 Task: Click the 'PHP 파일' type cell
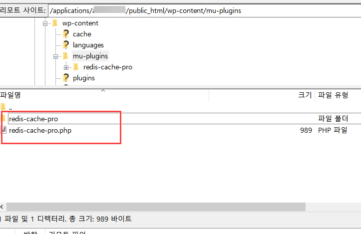(x=333, y=130)
